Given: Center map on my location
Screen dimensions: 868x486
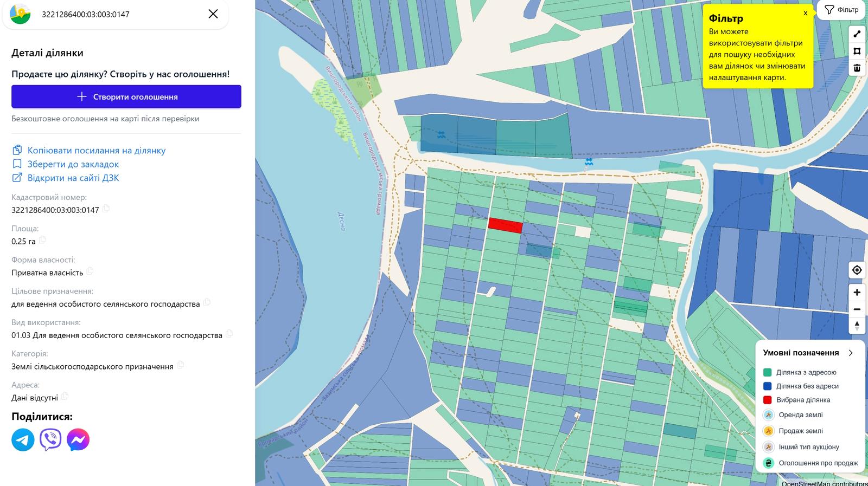Looking at the screenshot, I should tap(857, 270).
